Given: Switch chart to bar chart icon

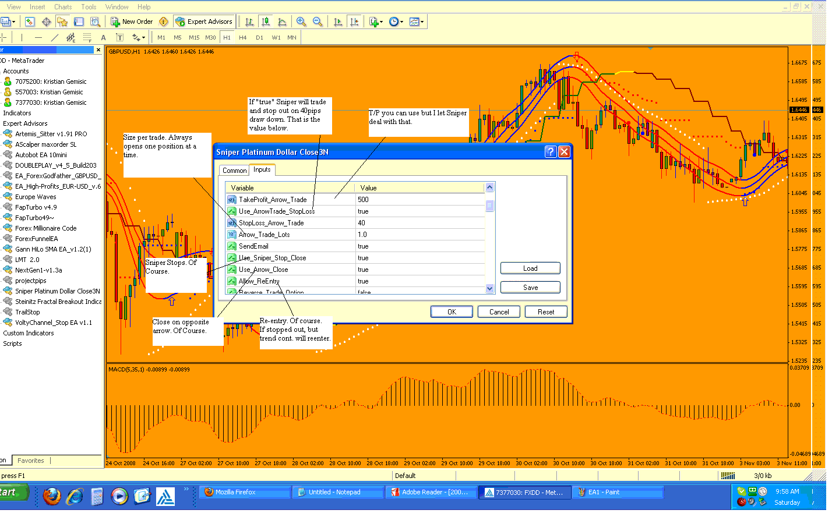Looking at the screenshot, I should tap(249, 22).
